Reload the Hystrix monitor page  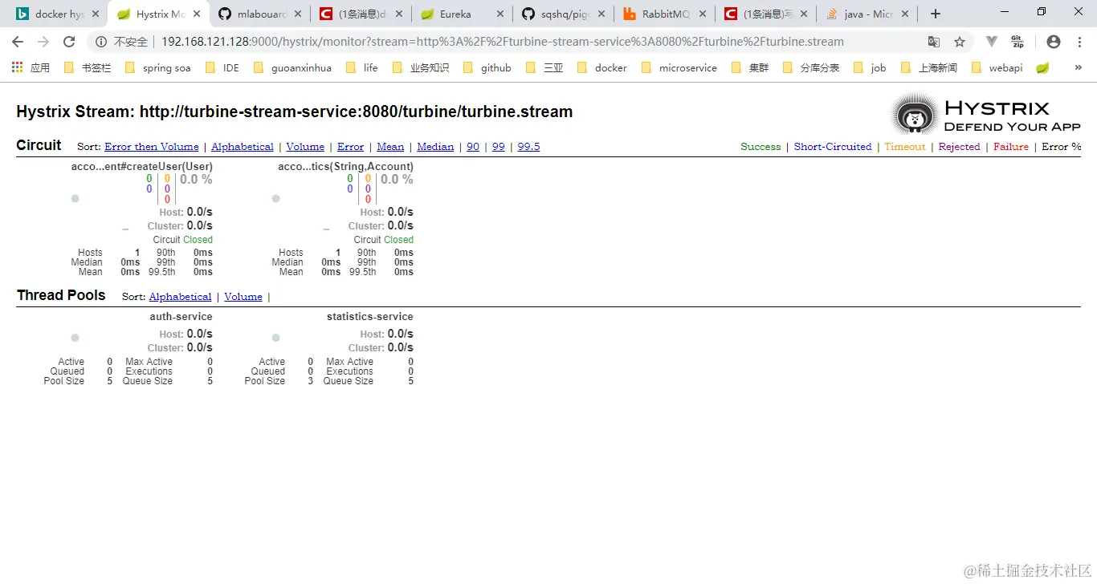[x=69, y=42]
